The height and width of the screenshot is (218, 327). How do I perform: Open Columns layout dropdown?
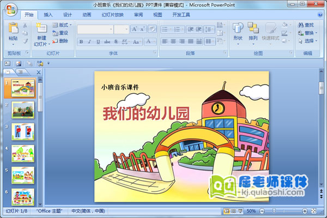coord(209,41)
